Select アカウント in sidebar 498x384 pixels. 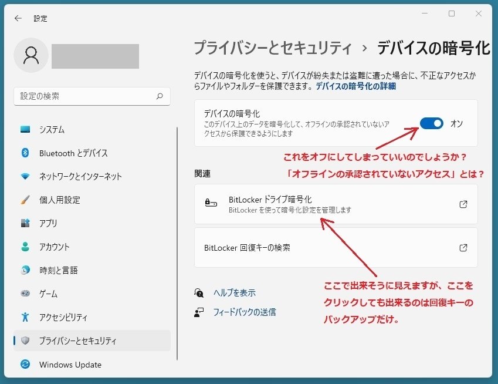point(92,247)
